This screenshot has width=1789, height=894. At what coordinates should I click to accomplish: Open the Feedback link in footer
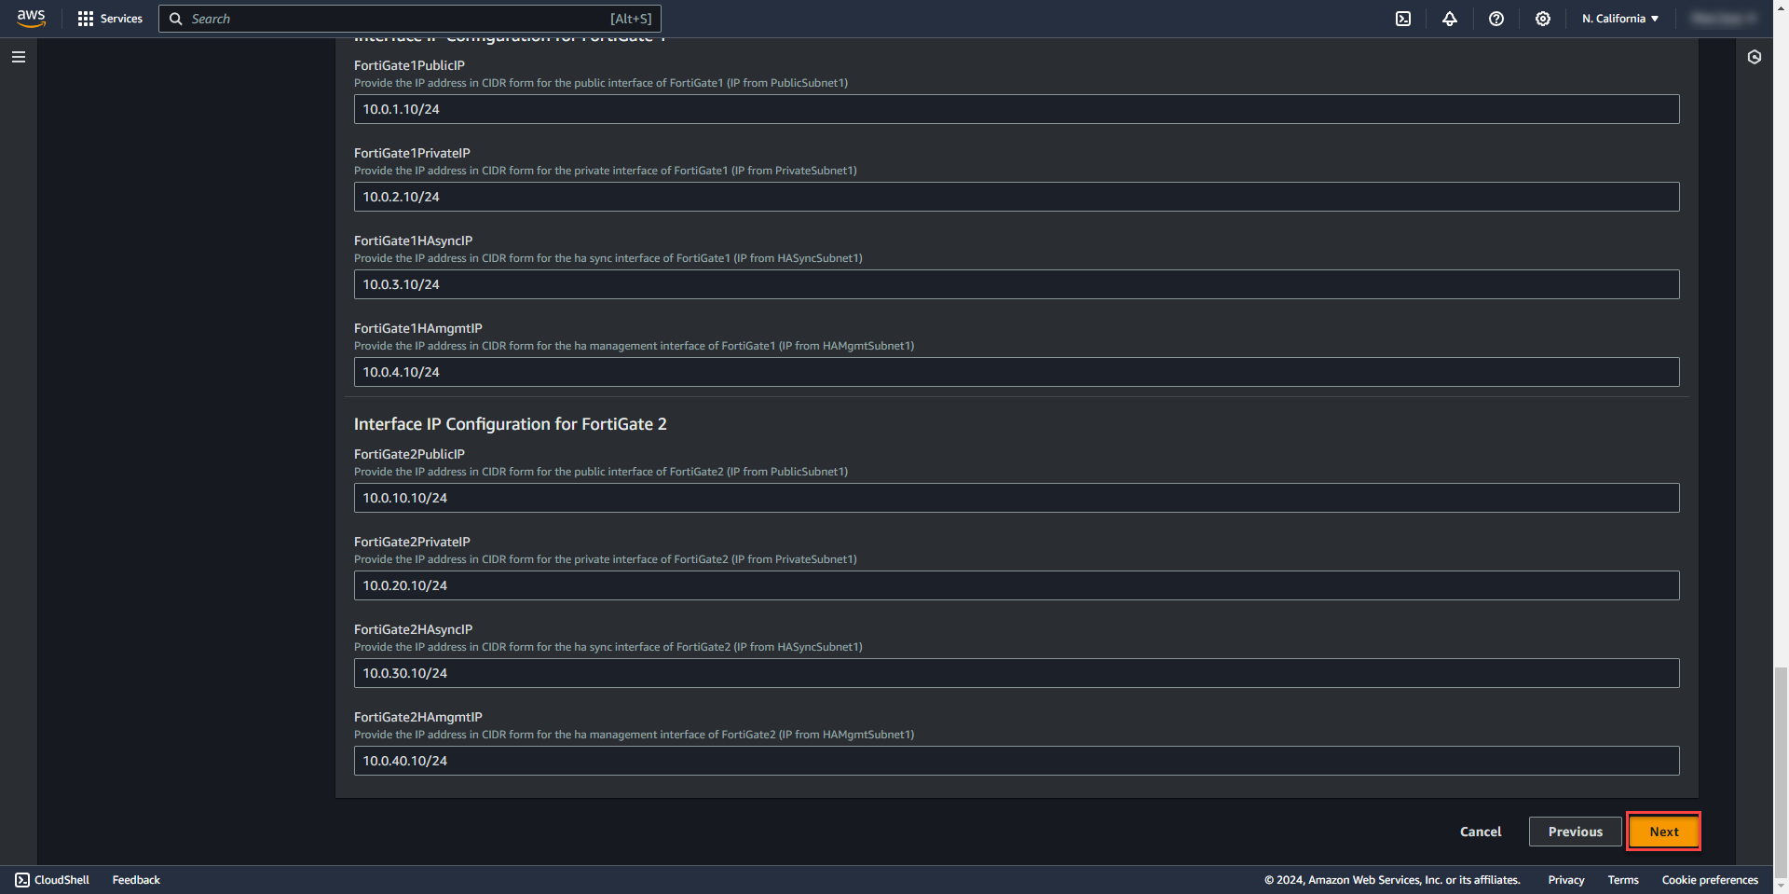click(x=136, y=880)
